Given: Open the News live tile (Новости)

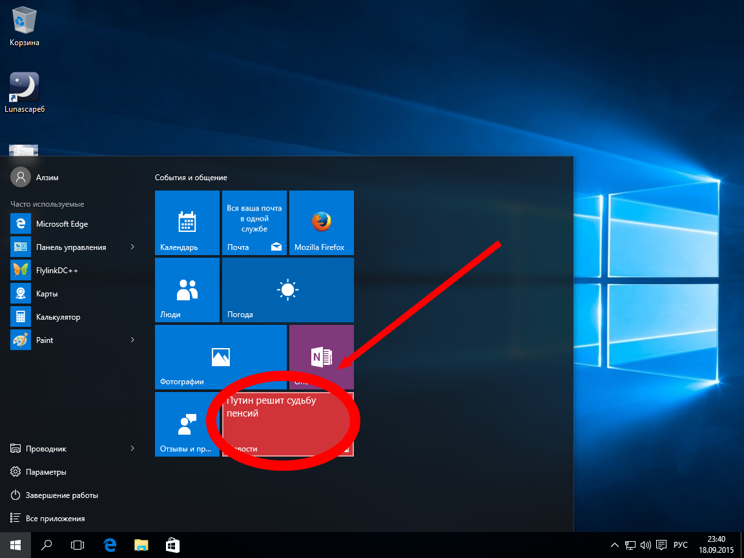Looking at the screenshot, I should [287, 424].
